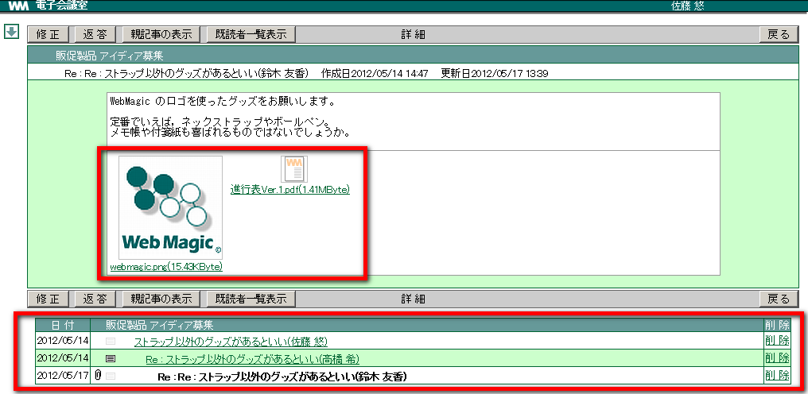Click the top 詳細 label in toolbar
Viewport: 808px width, 394px height.
(414, 34)
